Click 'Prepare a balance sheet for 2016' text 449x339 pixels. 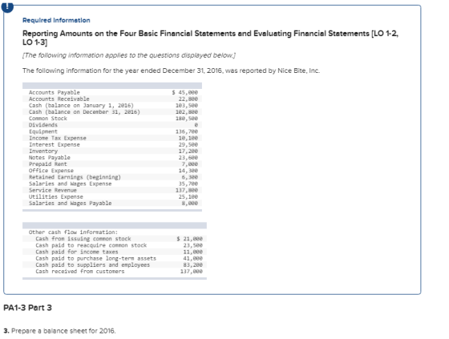[x=63, y=331]
